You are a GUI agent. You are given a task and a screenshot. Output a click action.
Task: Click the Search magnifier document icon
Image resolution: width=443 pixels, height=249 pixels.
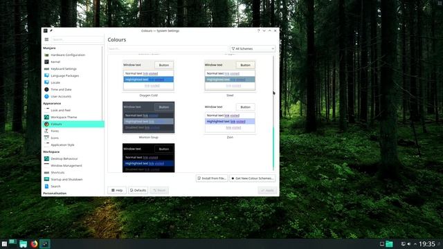(46, 186)
